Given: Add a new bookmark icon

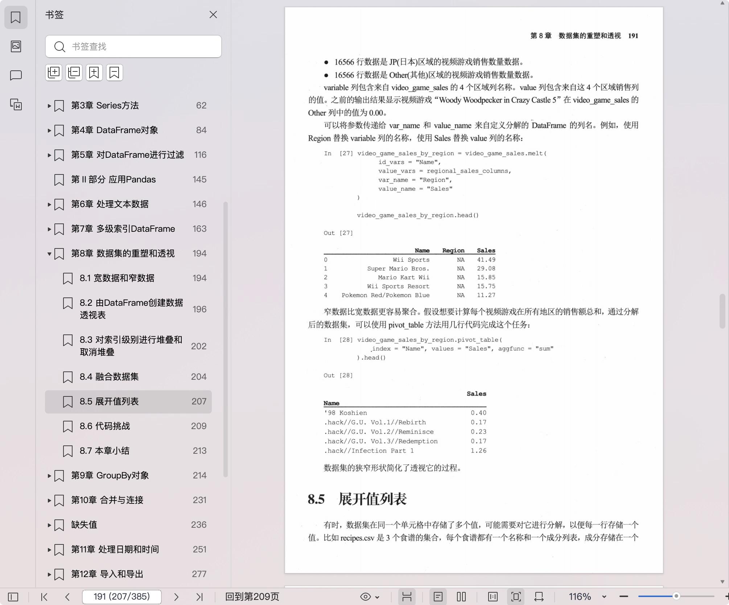Looking at the screenshot, I should pos(94,73).
